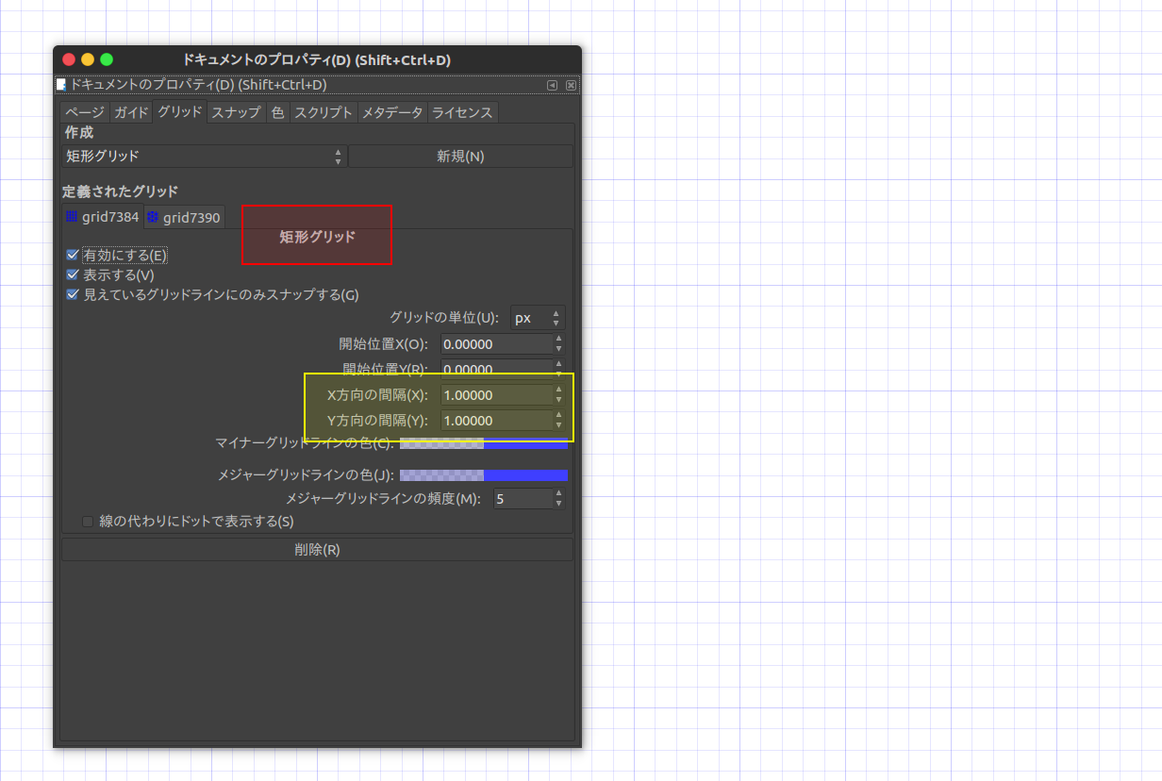The image size is (1162, 781).
Task: Decrease Y方向の間隔(Y) with down arrow
Action: (x=559, y=426)
